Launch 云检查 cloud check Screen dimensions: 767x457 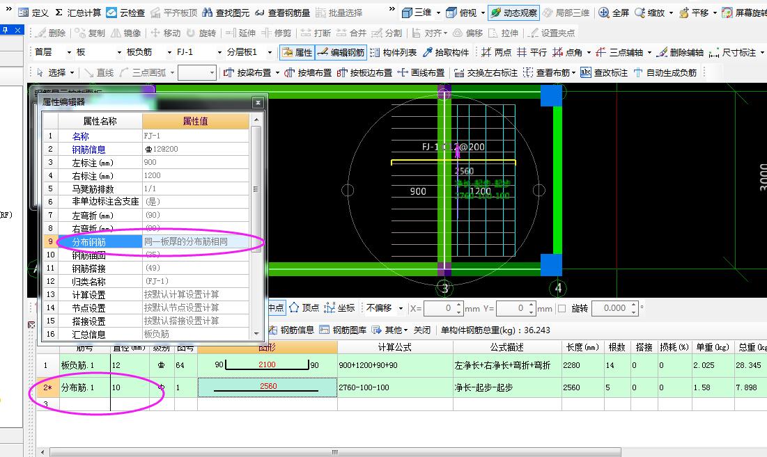pos(125,13)
